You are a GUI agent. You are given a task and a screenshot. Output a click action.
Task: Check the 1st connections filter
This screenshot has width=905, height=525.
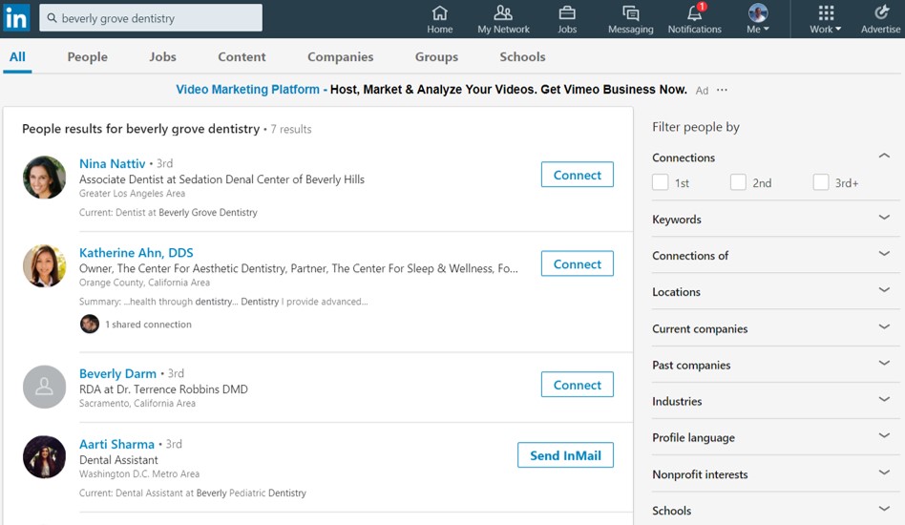[x=661, y=182]
